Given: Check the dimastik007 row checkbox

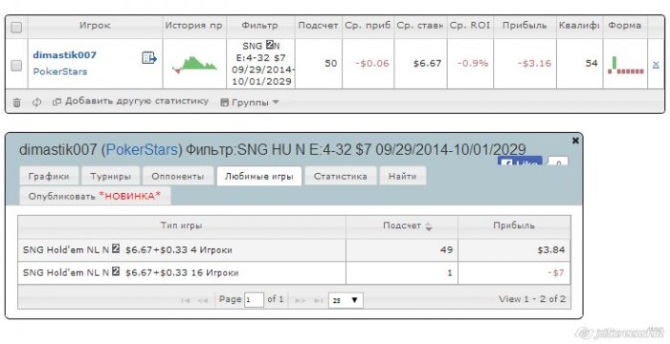Looking at the screenshot, I should click(x=16, y=65).
